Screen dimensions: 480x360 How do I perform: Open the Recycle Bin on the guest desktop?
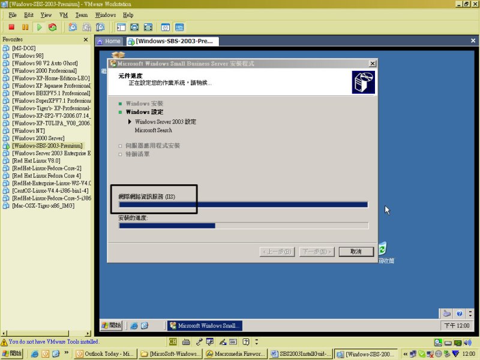pos(384,252)
